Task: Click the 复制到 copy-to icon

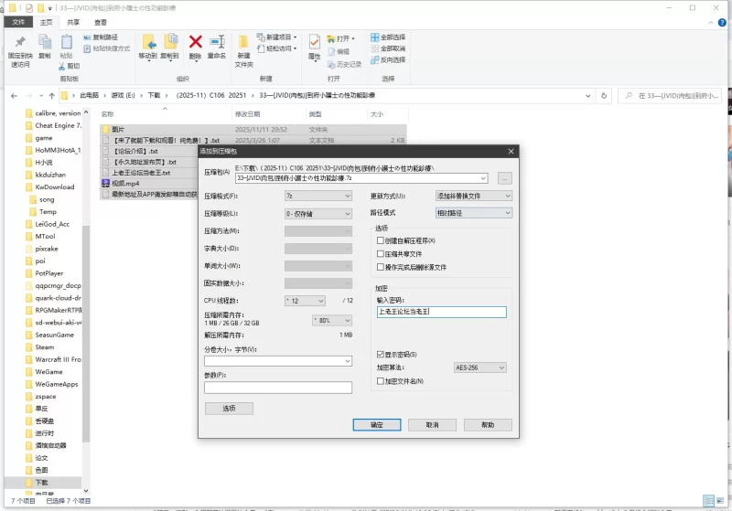Action: [x=169, y=41]
